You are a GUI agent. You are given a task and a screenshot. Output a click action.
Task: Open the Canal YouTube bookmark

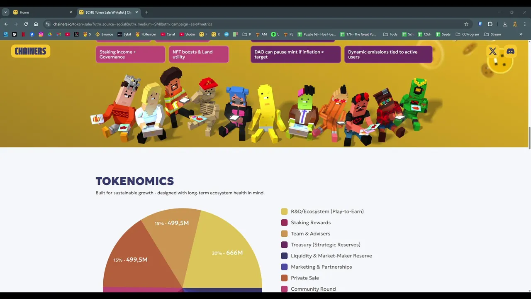pyautogui.click(x=168, y=34)
